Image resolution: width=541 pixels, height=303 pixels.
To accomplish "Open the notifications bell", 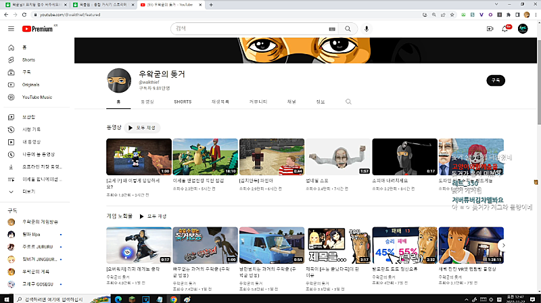I will (x=505, y=28).
